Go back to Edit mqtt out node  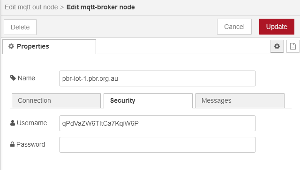pyautogui.click(x=31, y=7)
